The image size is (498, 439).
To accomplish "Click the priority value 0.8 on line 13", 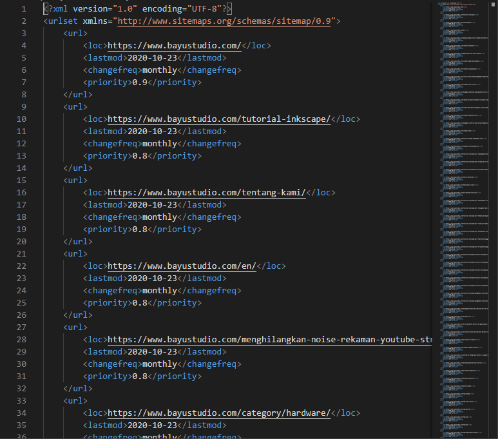I will point(140,156).
